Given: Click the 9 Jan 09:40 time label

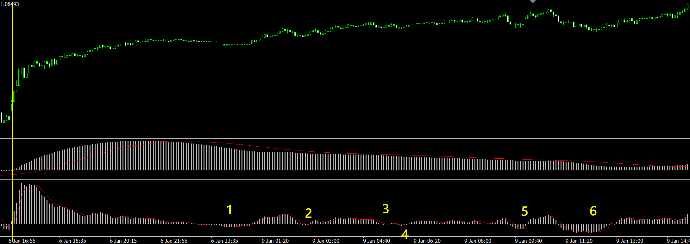Looking at the screenshot, I should [528, 241].
